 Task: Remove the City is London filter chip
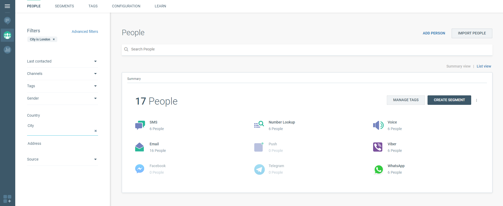tap(54, 39)
